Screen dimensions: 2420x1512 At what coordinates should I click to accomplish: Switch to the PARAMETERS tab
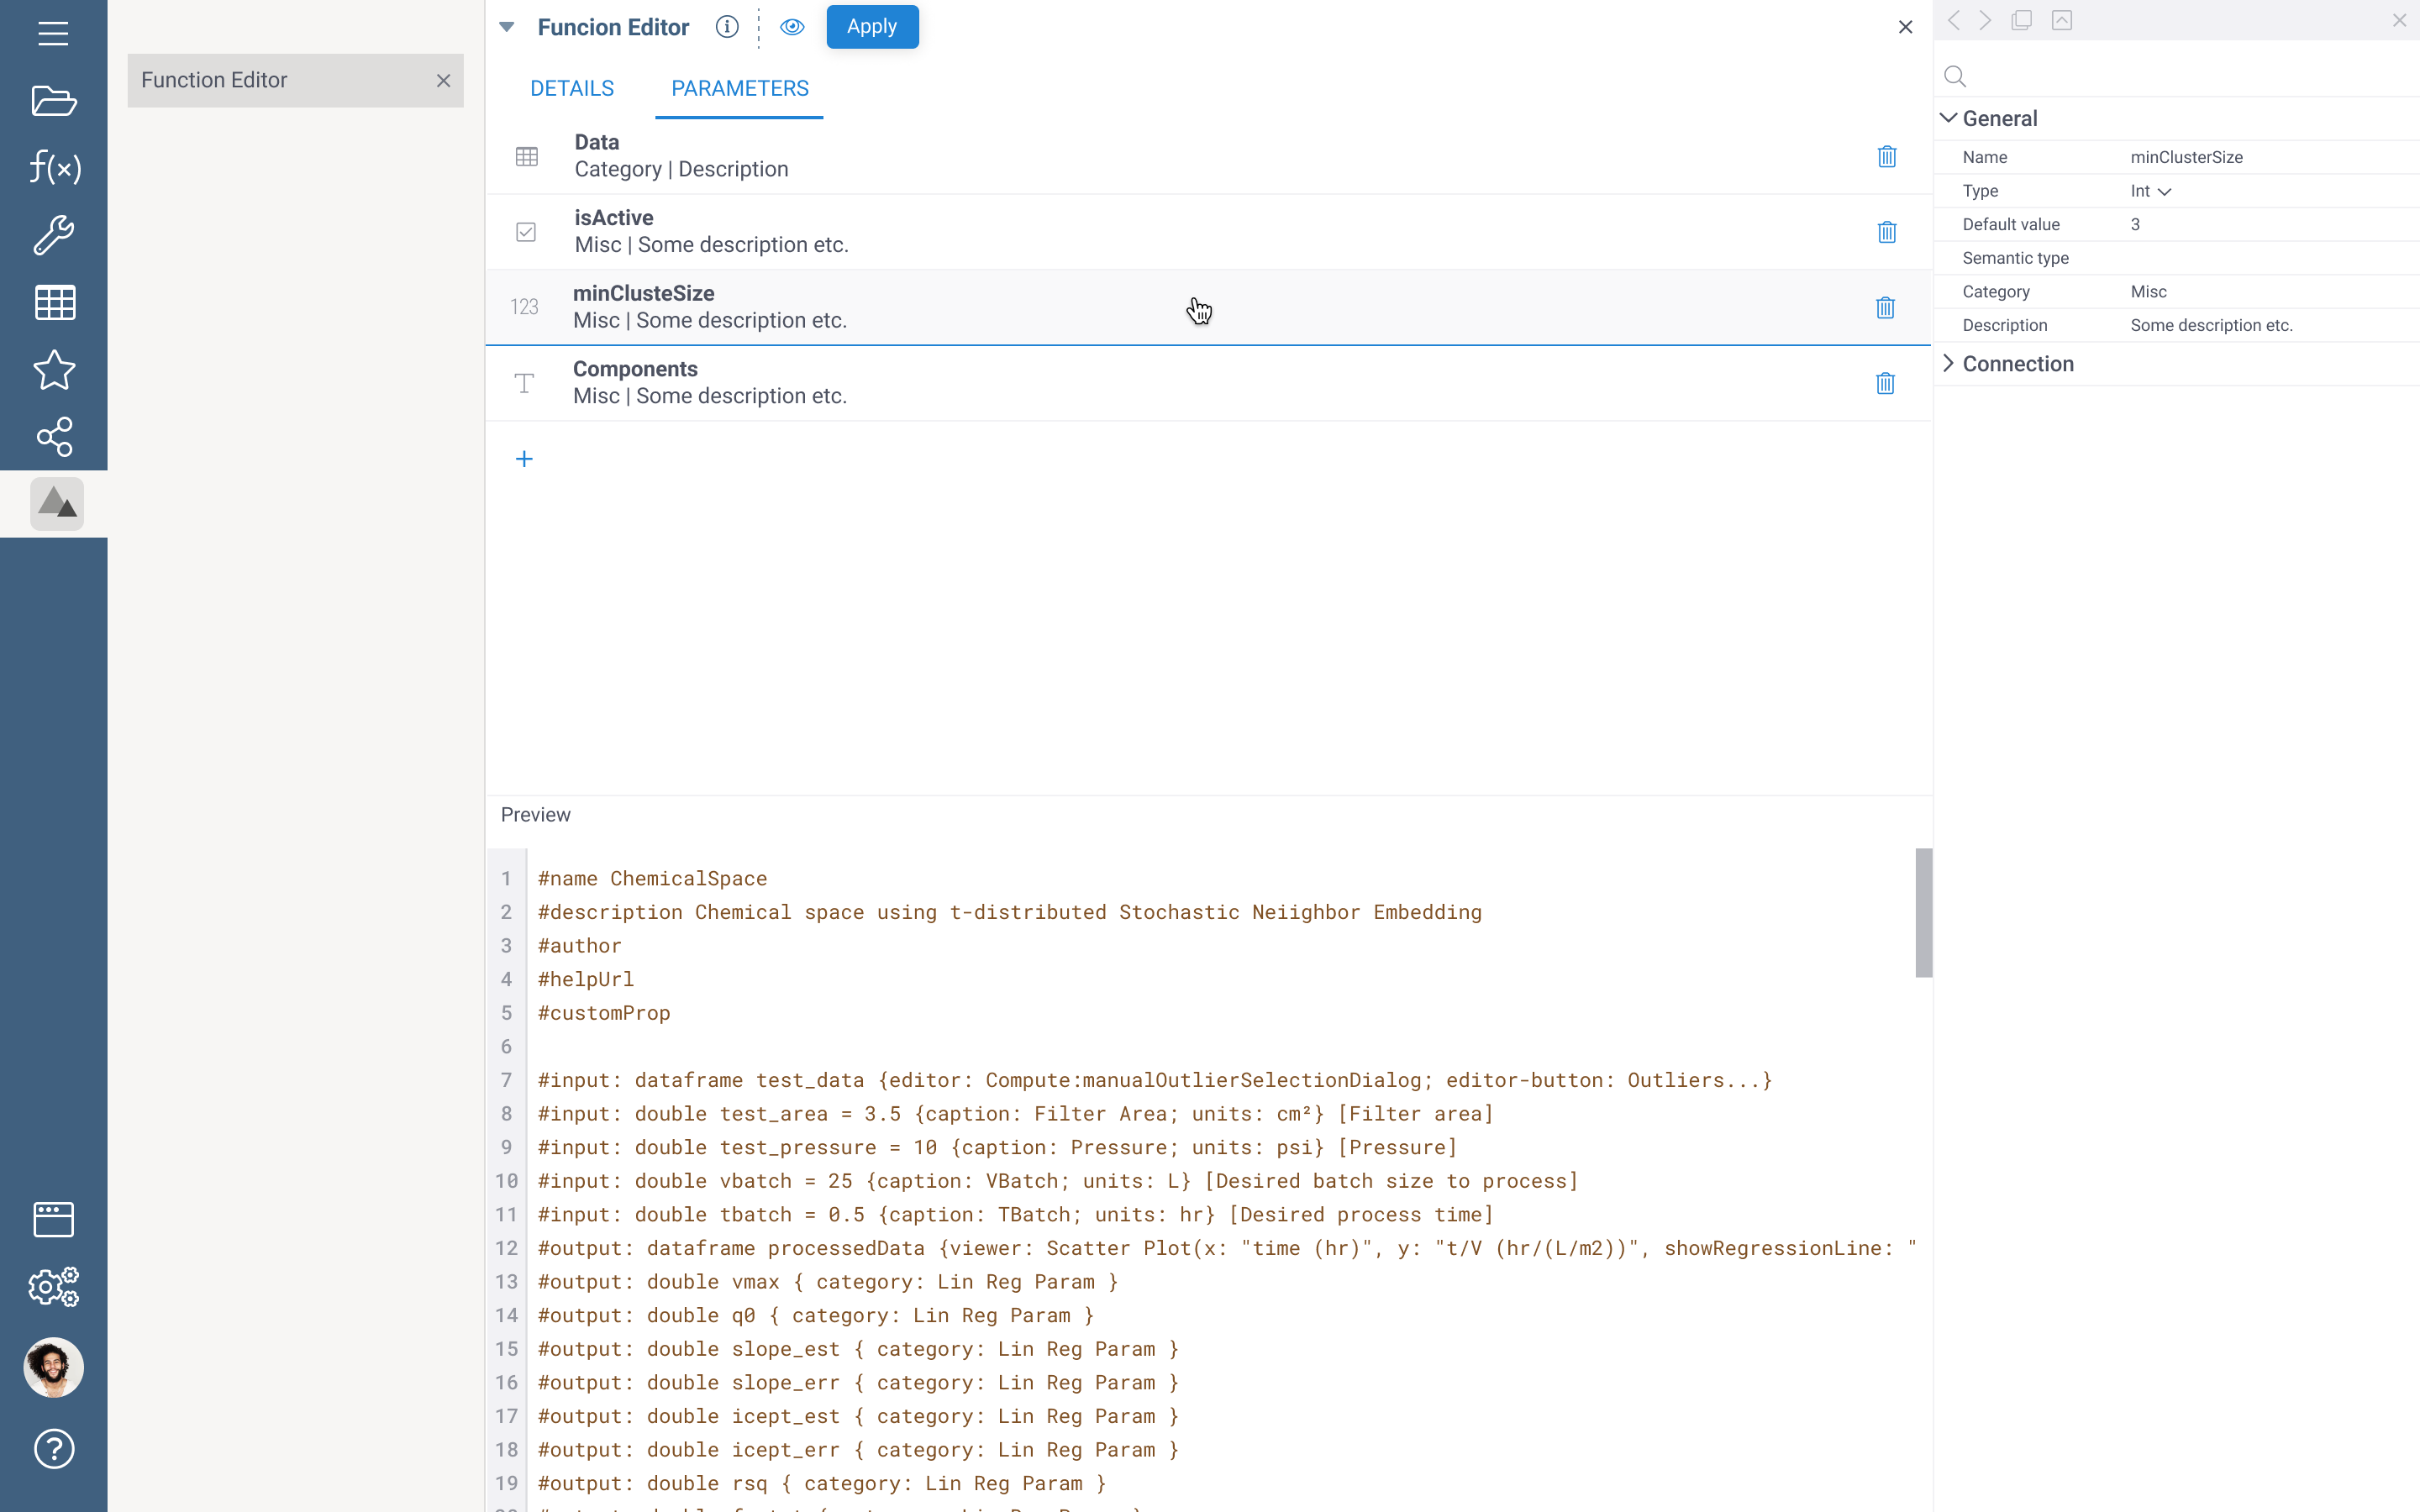740,88
